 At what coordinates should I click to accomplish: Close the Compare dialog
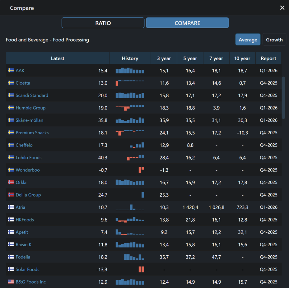[x=282, y=8]
